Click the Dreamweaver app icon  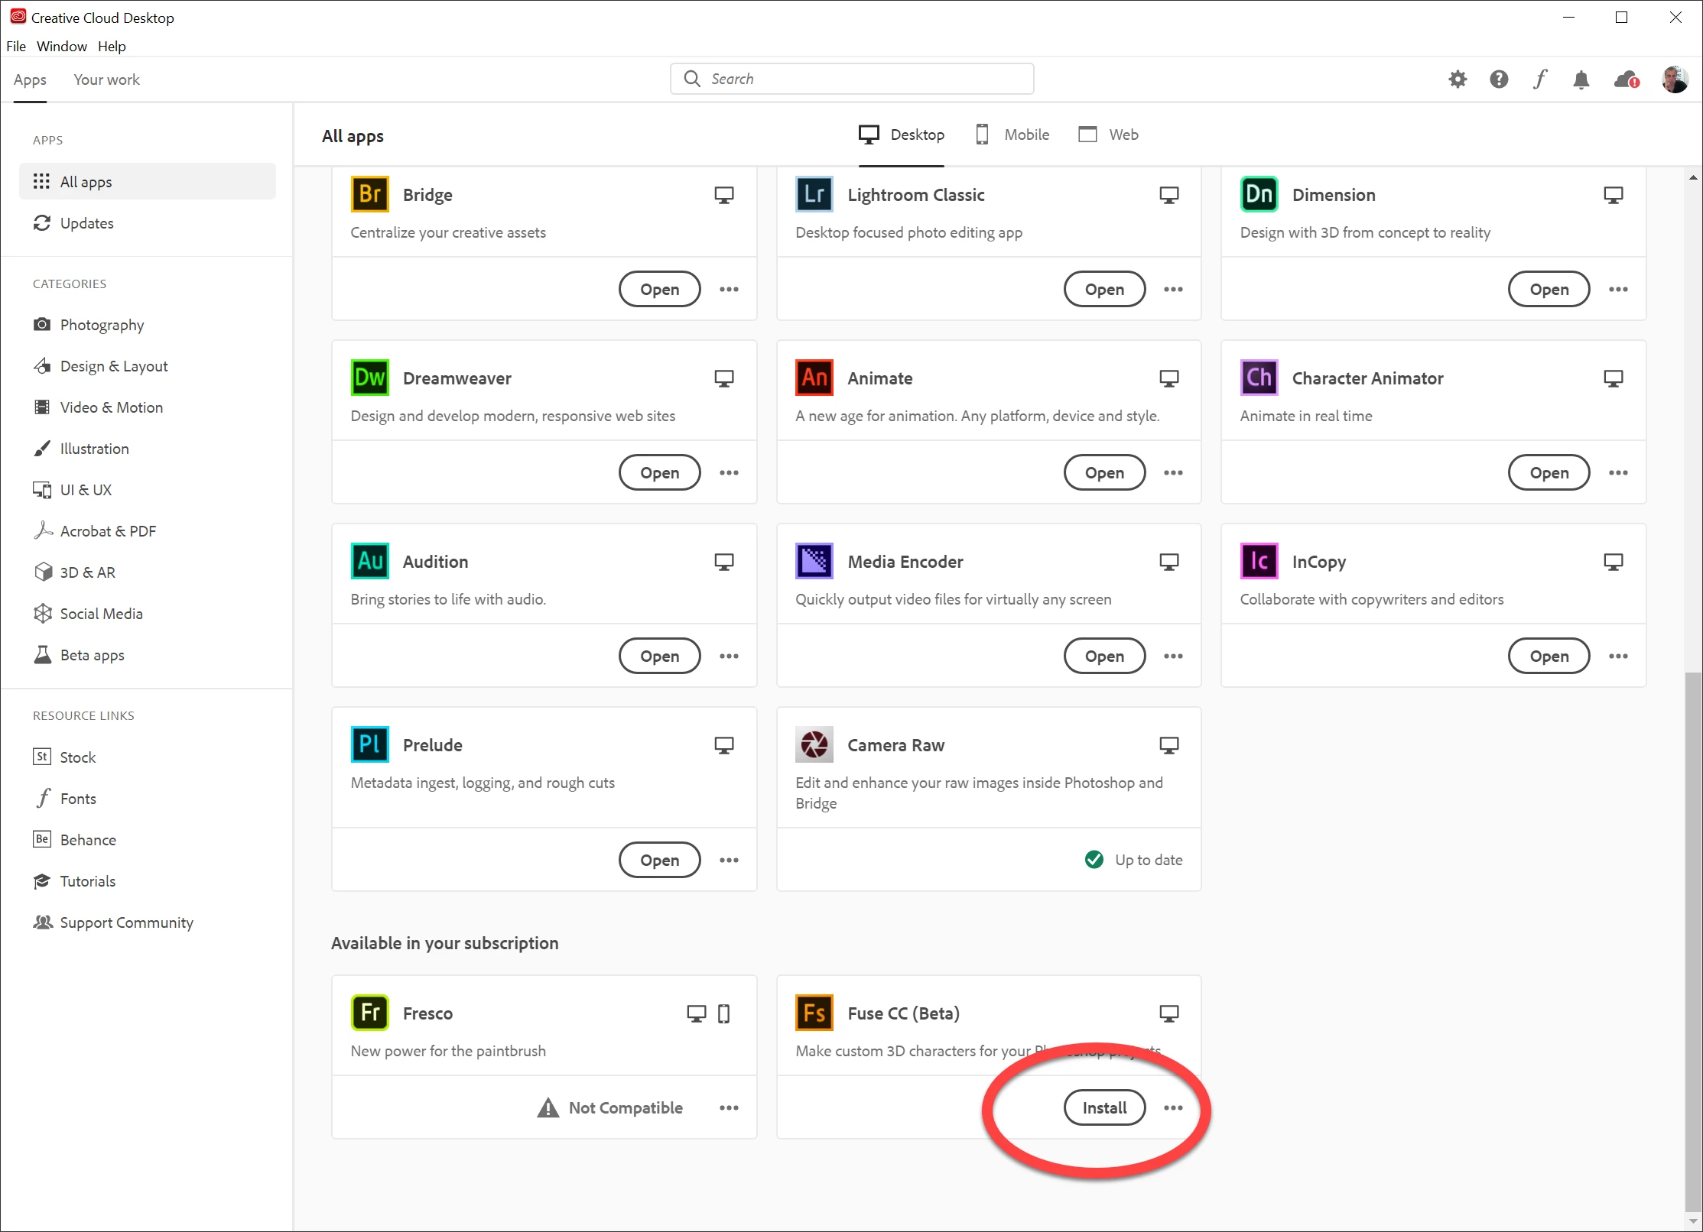coord(370,378)
